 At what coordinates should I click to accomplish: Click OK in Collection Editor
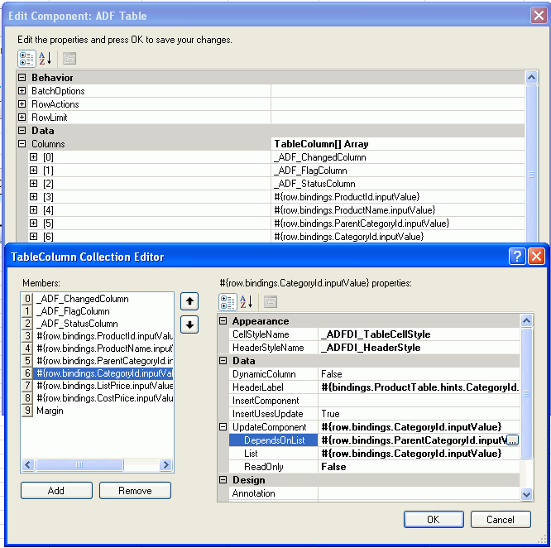tap(434, 520)
